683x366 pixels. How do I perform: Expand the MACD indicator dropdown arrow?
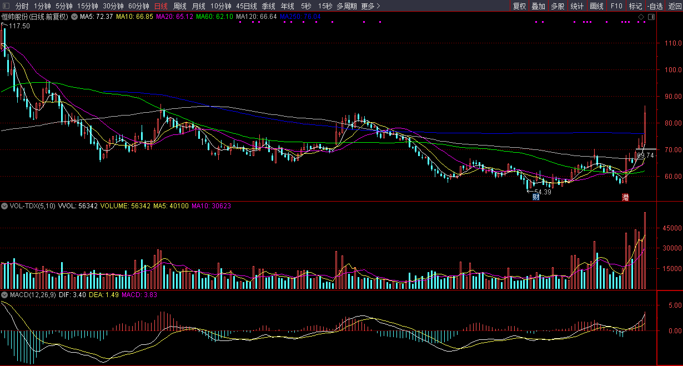tap(5, 295)
